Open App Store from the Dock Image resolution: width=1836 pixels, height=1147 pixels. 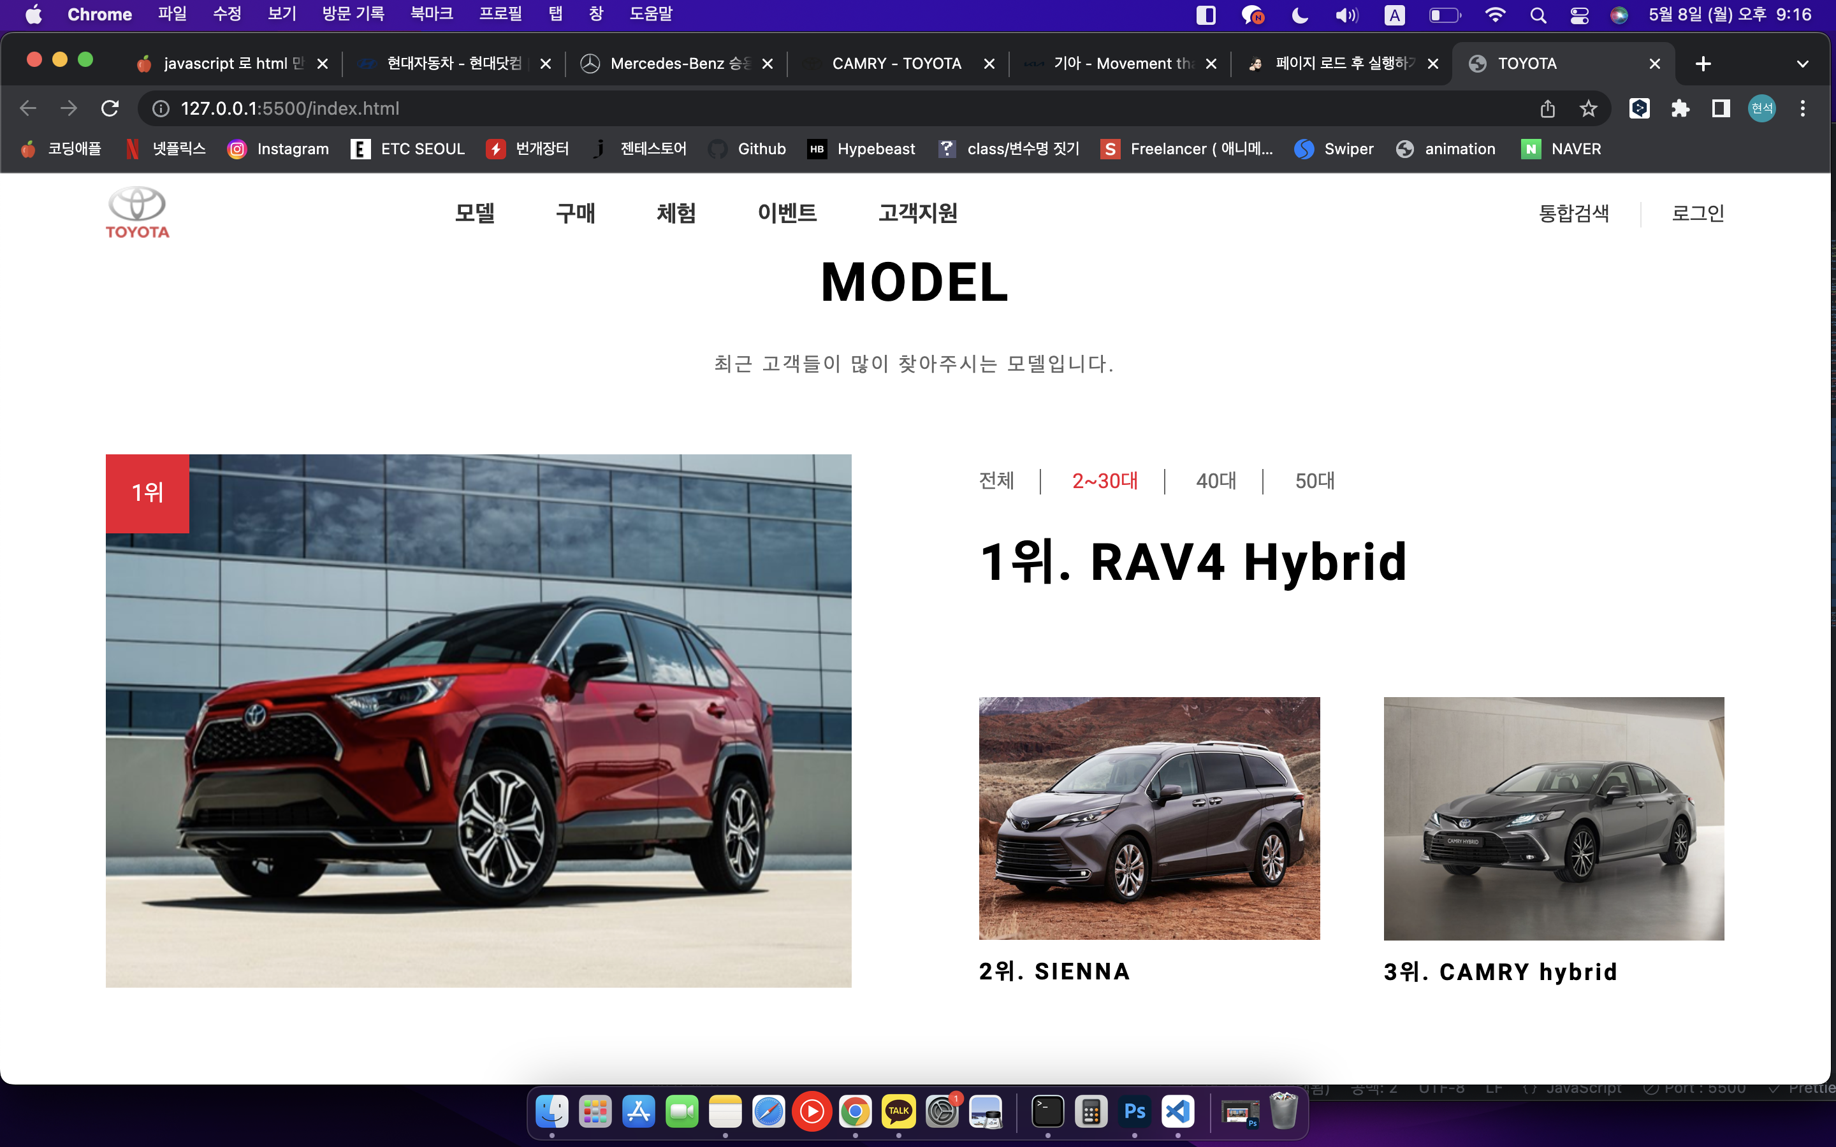638,1112
